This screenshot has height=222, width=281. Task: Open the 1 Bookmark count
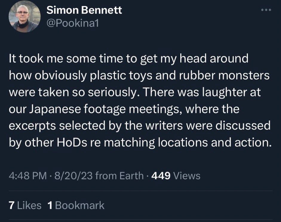tap(50, 205)
